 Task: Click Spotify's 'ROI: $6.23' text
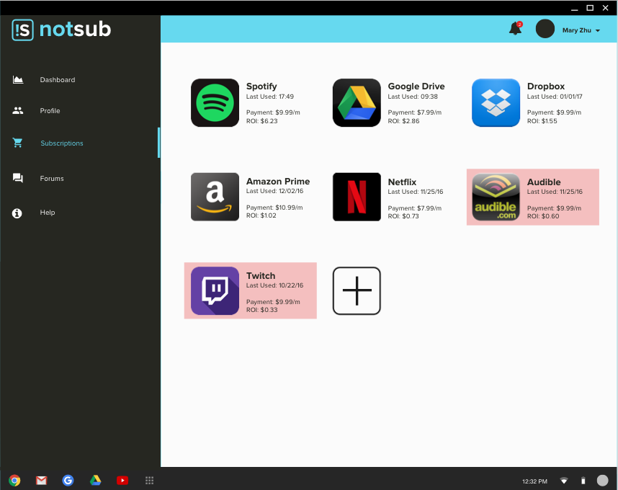pos(261,121)
